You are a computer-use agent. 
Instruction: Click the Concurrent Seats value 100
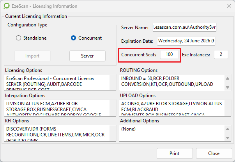[x=169, y=54]
